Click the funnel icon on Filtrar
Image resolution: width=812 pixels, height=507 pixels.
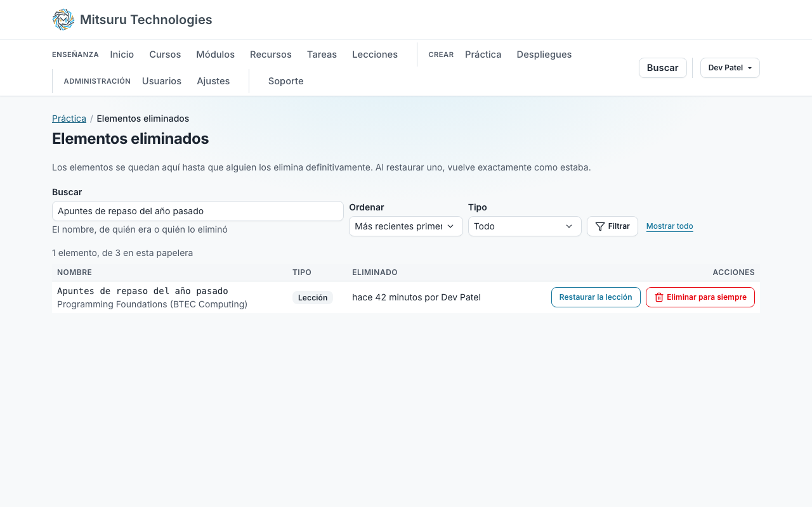[600, 226]
